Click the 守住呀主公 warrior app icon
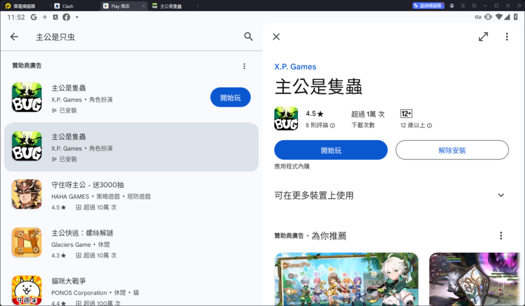The height and width of the screenshot is (306, 525). pos(27,194)
